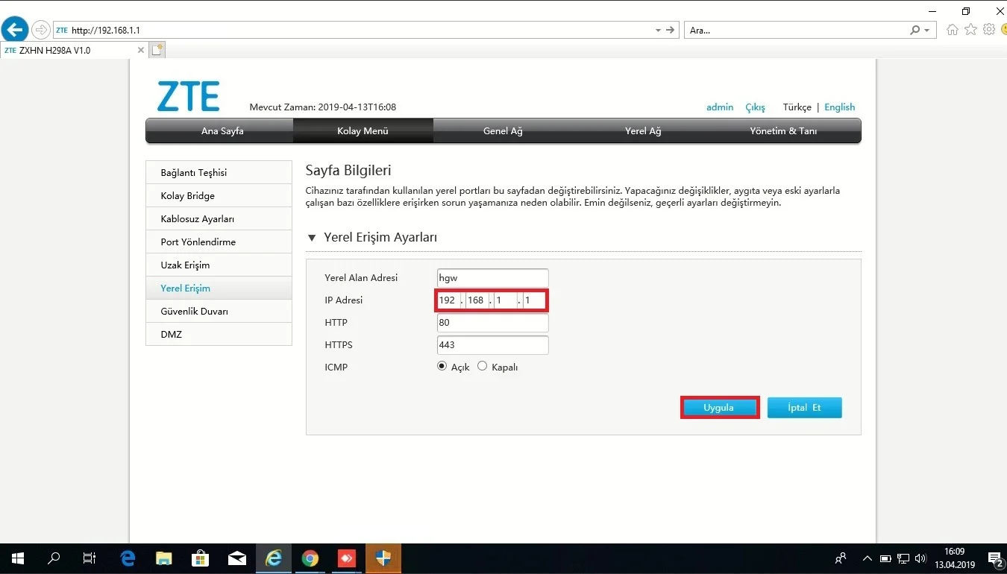Click the ZTE logo on the router page
Screen dimensions: 1007x574
click(x=189, y=94)
